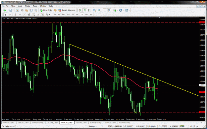The width and height of the screenshot is (207, 129).
Task: Set timeframe to H4
Action: [77, 15]
